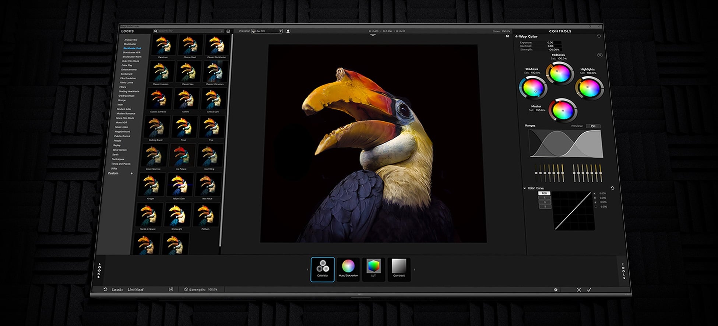Accept the look with the checkmark icon
The height and width of the screenshot is (326, 718).
589,290
